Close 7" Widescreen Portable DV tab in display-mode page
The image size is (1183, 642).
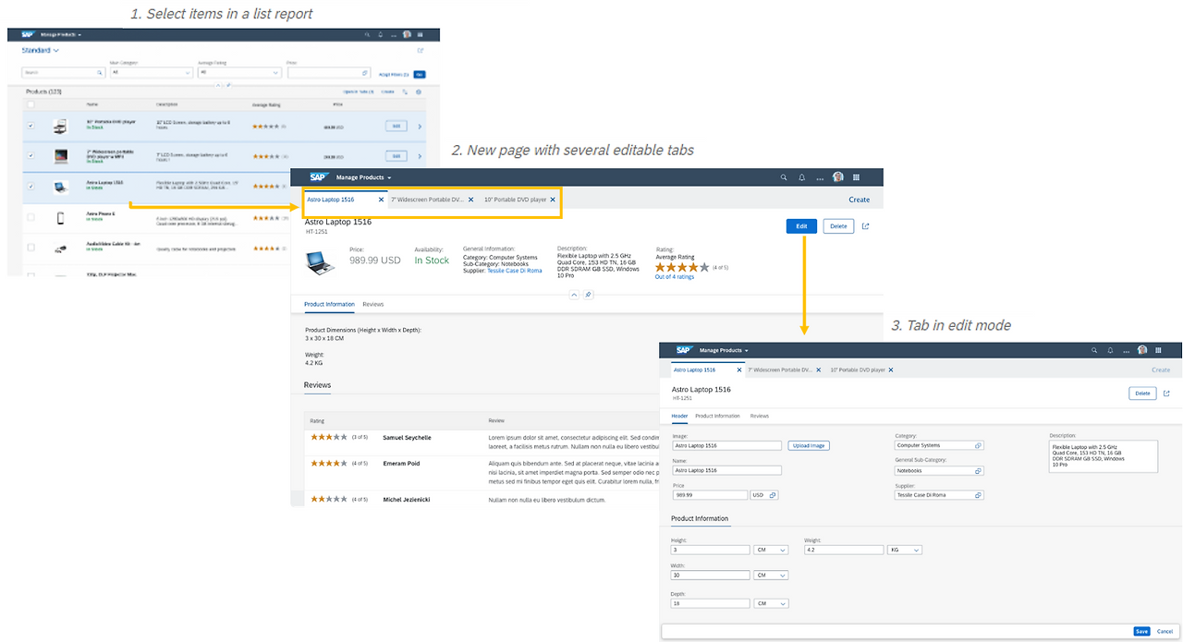pos(470,200)
